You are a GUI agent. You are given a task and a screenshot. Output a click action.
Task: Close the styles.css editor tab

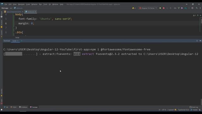[x=35, y=12]
